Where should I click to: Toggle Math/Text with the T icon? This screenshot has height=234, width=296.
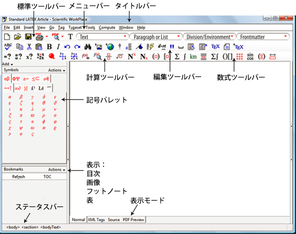(x=71, y=36)
